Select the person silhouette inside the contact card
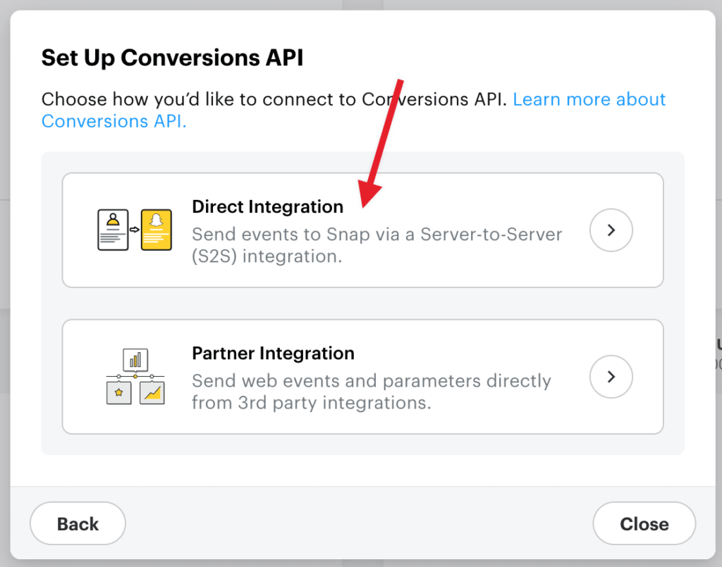 pyautogui.click(x=112, y=218)
